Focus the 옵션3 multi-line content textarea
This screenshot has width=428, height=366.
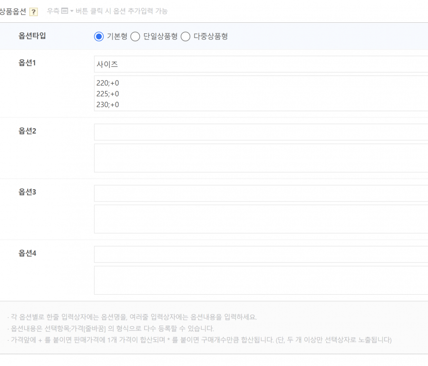pos(261,219)
